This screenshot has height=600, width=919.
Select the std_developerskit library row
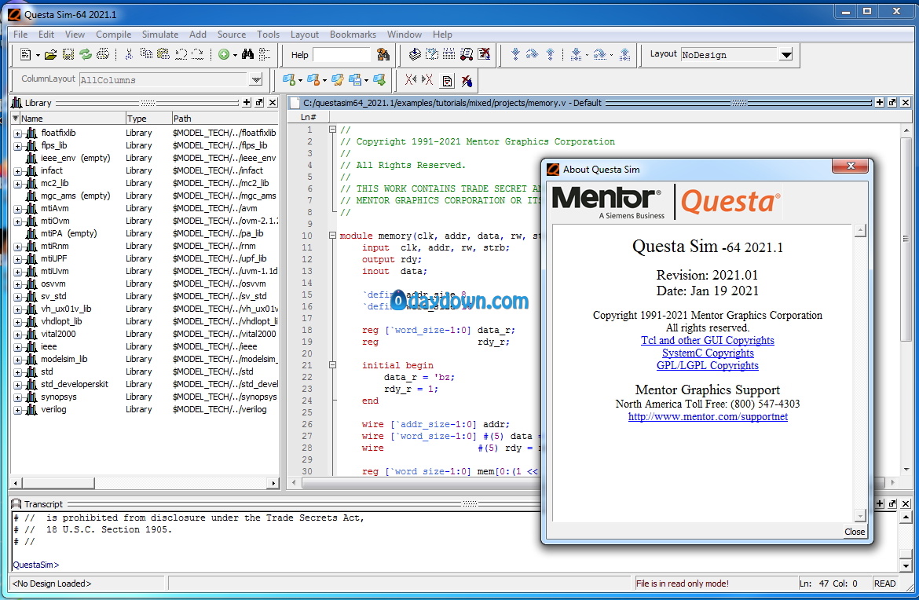click(145, 384)
